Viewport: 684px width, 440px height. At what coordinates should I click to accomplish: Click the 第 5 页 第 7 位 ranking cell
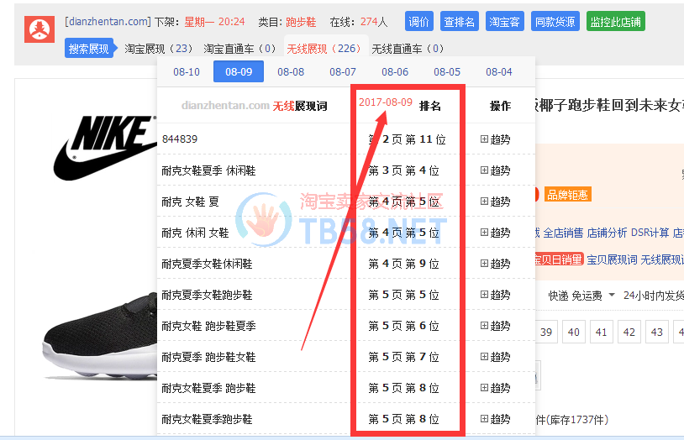[x=403, y=357]
